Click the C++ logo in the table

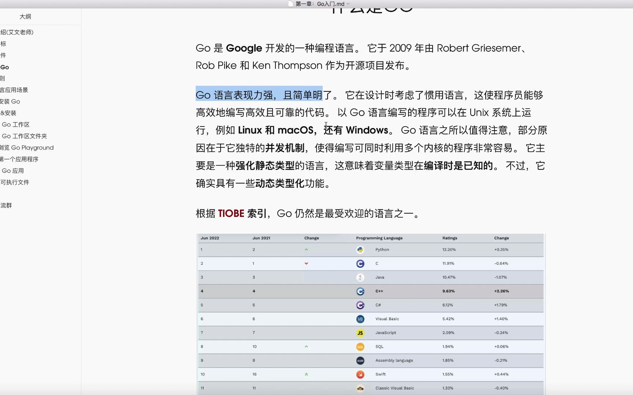(360, 291)
